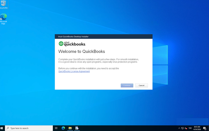Open the notification center icon
The width and height of the screenshot is (209, 131).
(205, 128)
